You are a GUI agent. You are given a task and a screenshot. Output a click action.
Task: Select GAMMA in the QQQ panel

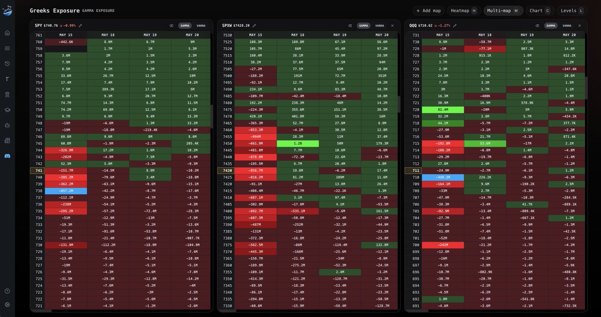(551, 26)
